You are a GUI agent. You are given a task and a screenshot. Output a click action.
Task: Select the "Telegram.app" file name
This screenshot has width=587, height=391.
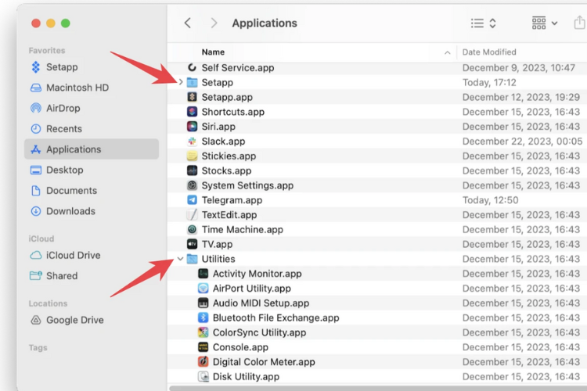click(x=232, y=200)
